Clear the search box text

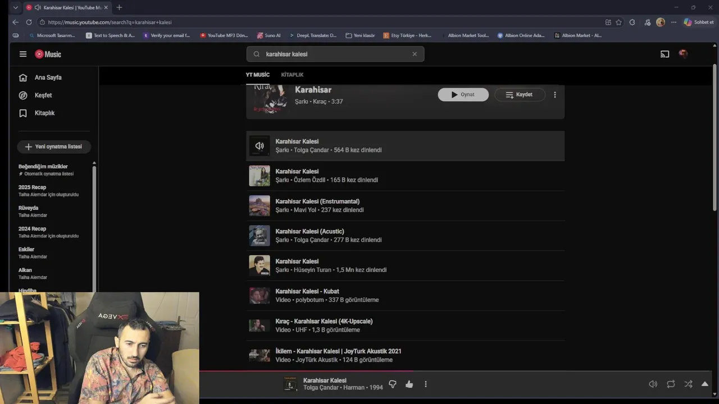(x=415, y=54)
